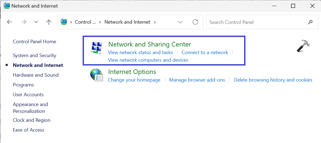
Task: Open System and Security category
Action: pos(34,55)
